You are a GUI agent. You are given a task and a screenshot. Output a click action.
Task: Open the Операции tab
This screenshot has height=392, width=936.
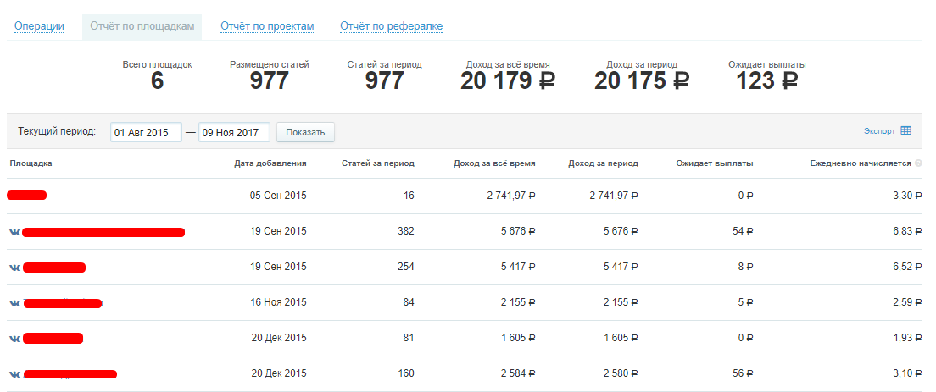[x=39, y=26]
